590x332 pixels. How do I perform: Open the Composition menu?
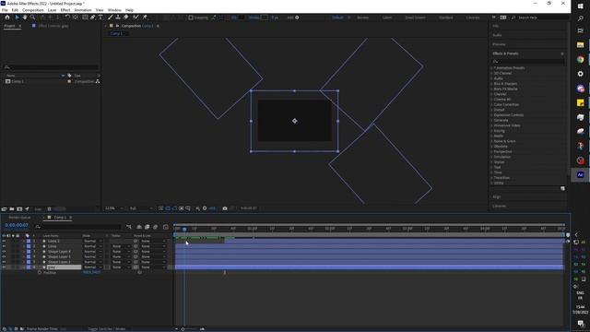33,10
